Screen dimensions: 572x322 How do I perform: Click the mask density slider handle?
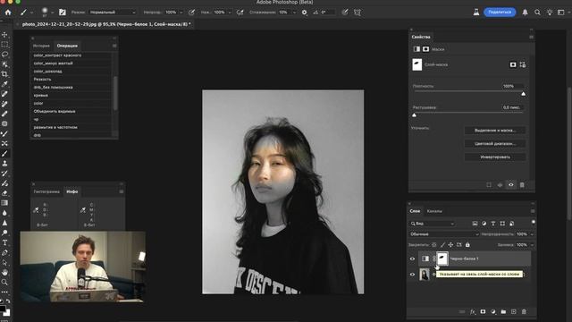click(x=524, y=94)
